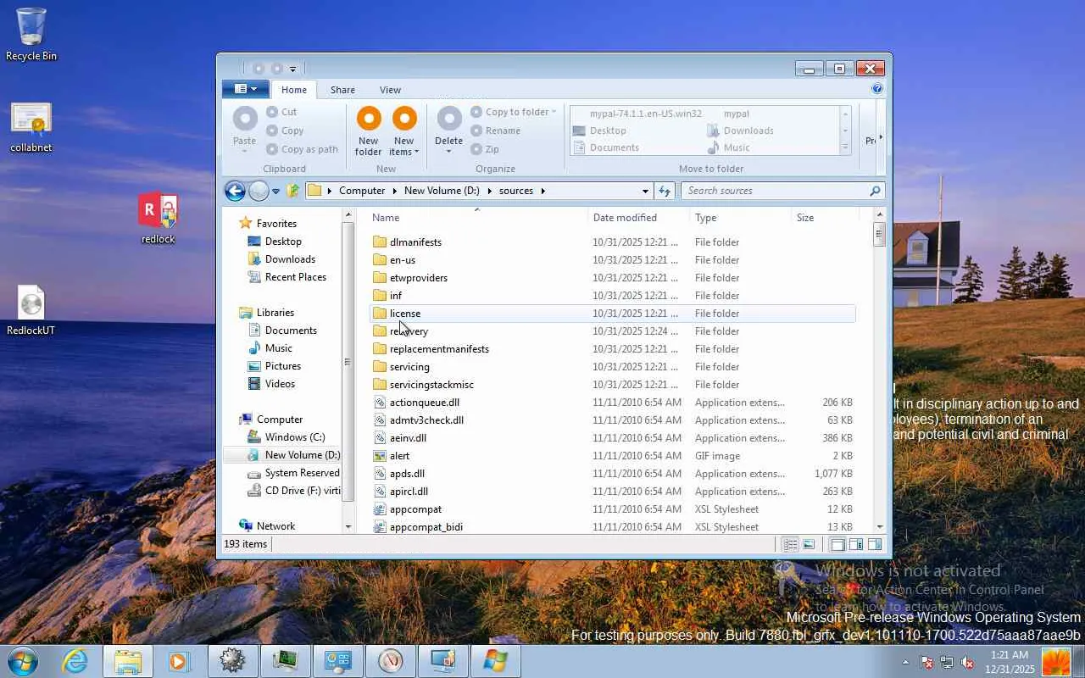Screen dimensions: 1085x678
Task: Open the Pictures library in navigation pane
Action: point(282,366)
